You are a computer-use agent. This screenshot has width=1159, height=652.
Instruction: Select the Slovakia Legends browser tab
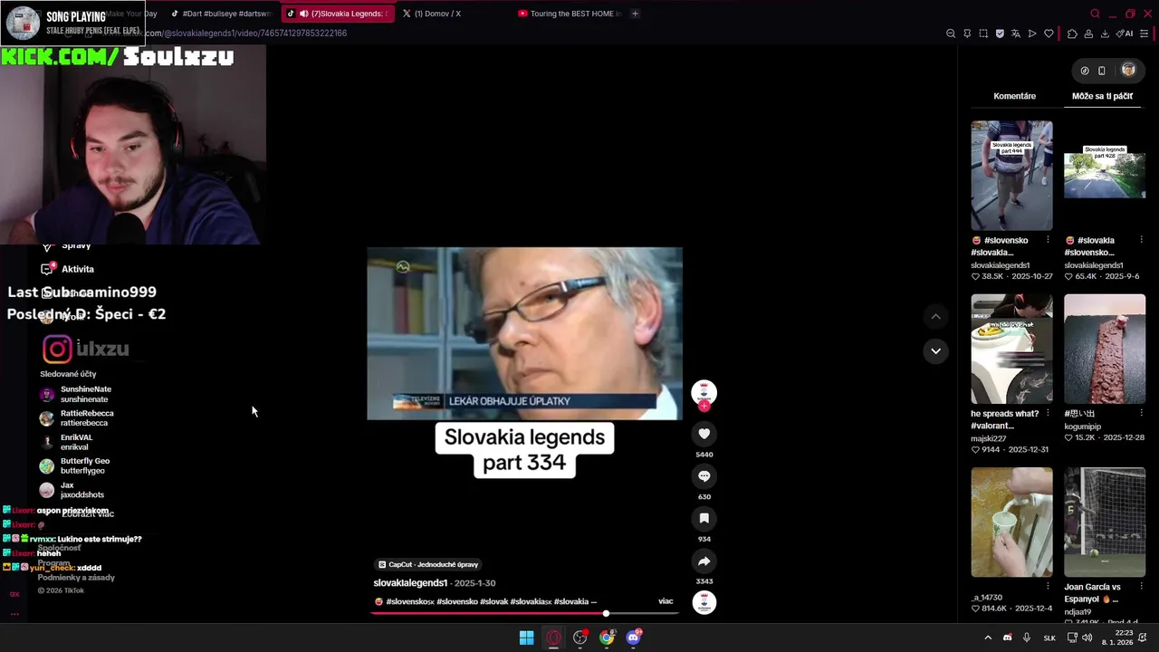coord(337,14)
